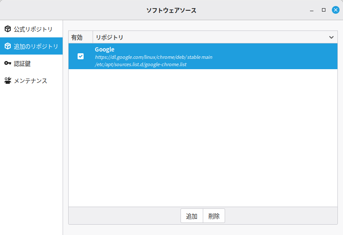
Task: Click the google-chrome.list file path
Action: click(141, 64)
